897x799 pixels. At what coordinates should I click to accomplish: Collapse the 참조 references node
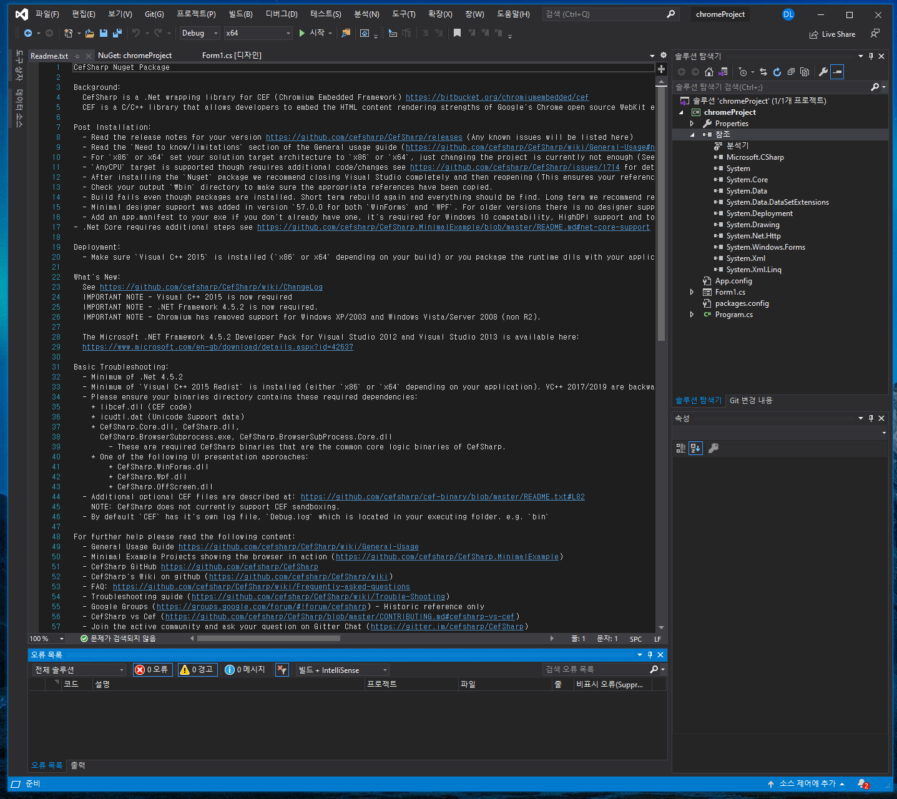[x=692, y=135]
